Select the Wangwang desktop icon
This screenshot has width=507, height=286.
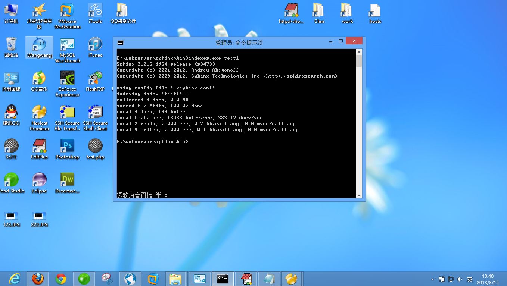tap(39, 47)
